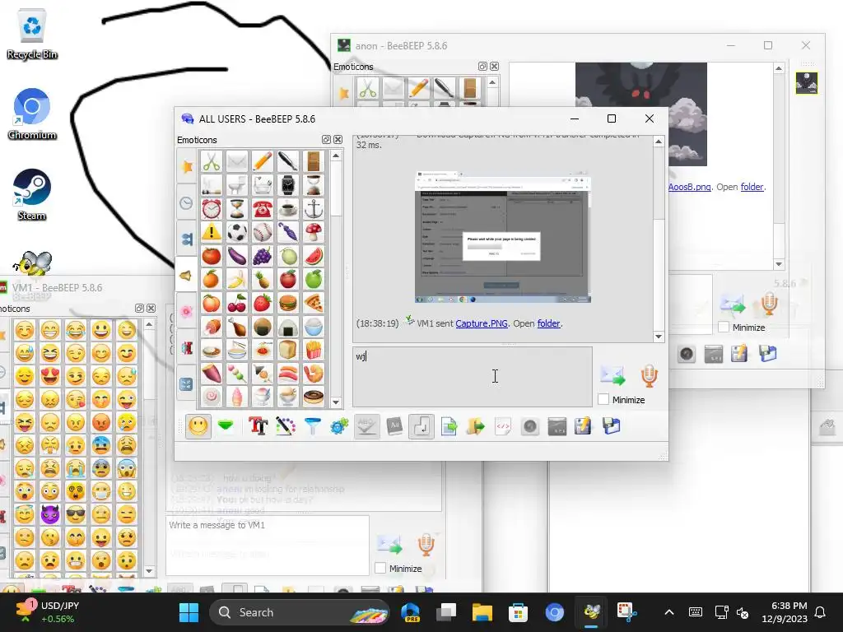
Task: Insert purple devil emoji in VM1 window
Action: 50,514
